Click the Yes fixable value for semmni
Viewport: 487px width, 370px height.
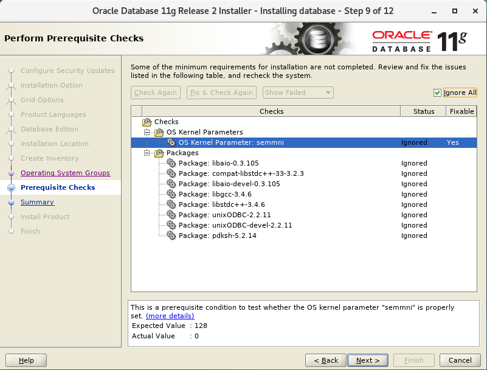[452, 142]
